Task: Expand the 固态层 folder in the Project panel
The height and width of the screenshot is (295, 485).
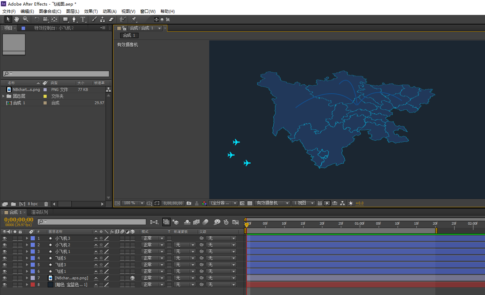Action: pos(4,96)
